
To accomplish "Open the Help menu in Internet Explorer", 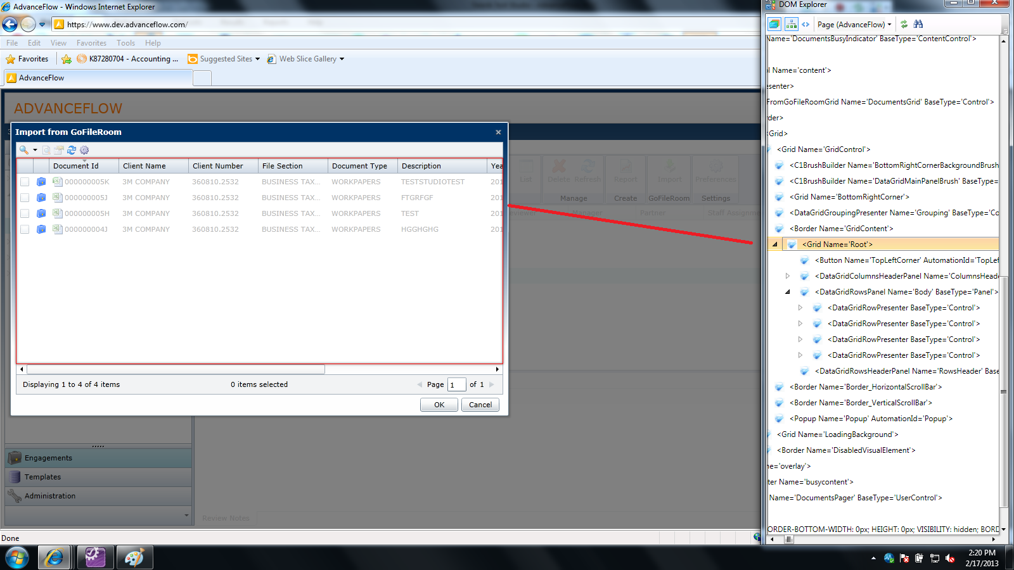I will (x=153, y=43).
